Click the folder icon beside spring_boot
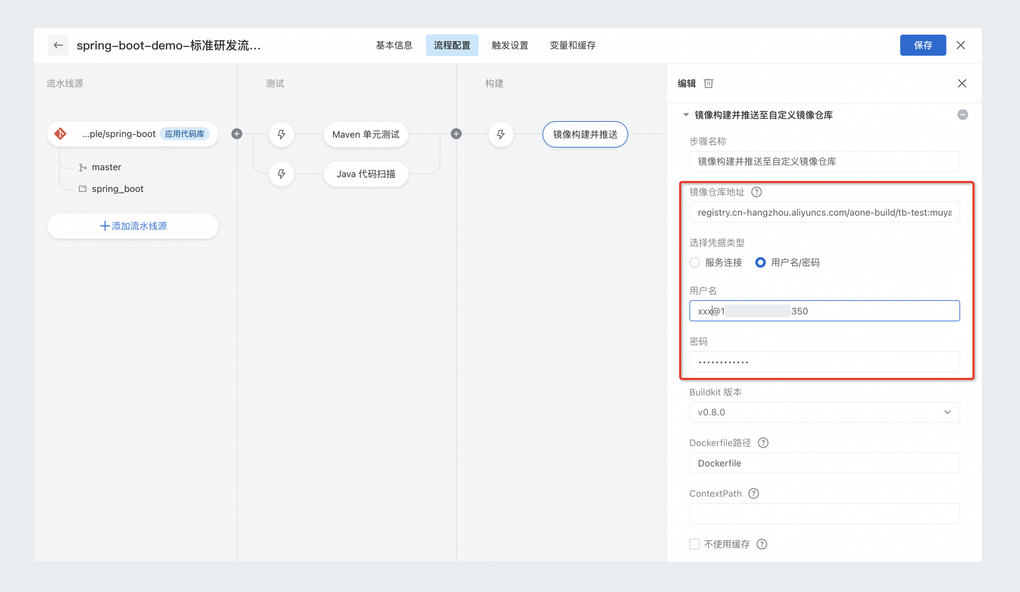Viewport: 1020px width, 592px height. (x=82, y=189)
